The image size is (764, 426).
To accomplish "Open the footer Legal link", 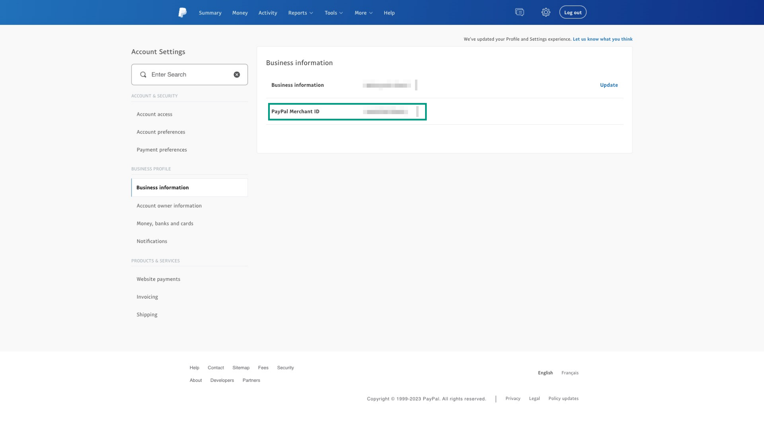I will tap(534, 398).
